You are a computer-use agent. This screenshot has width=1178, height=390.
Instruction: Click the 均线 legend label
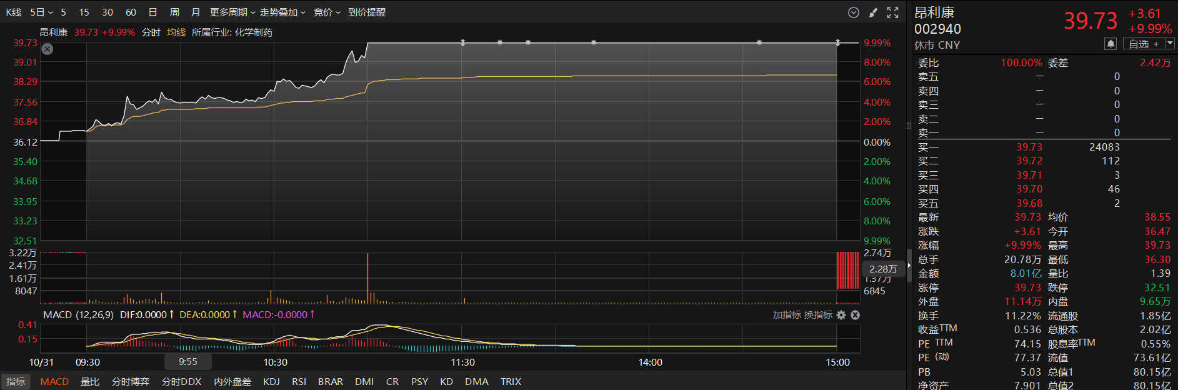(176, 32)
